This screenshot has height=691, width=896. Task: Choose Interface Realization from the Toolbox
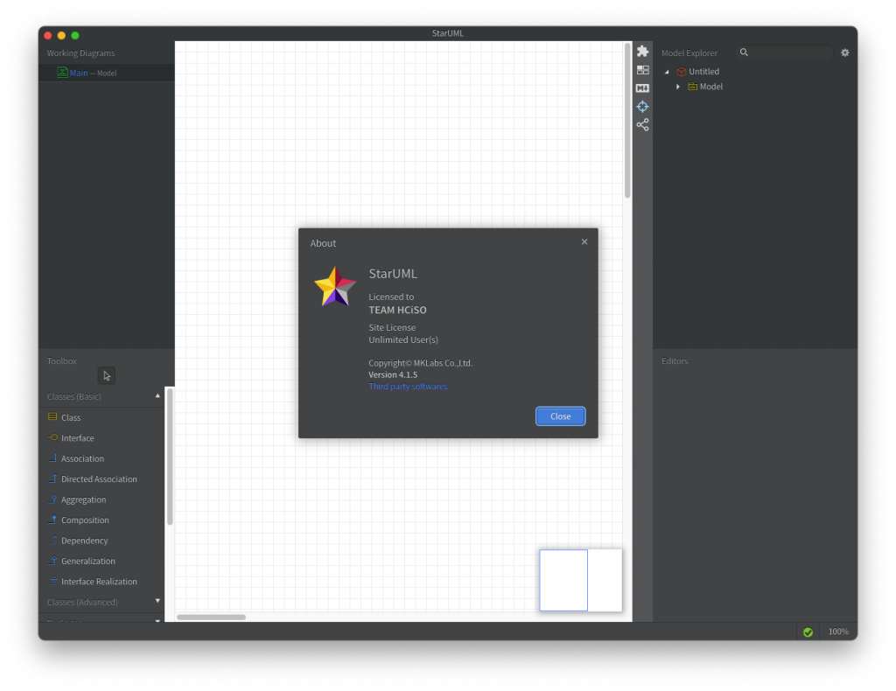coord(101,582)
